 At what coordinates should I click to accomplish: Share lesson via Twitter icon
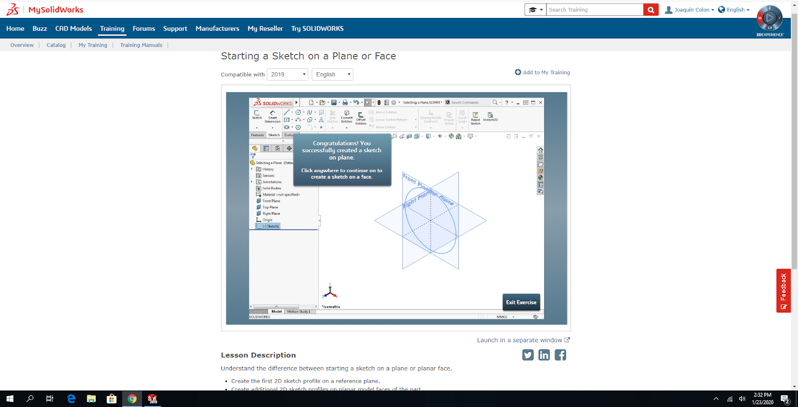528,355
